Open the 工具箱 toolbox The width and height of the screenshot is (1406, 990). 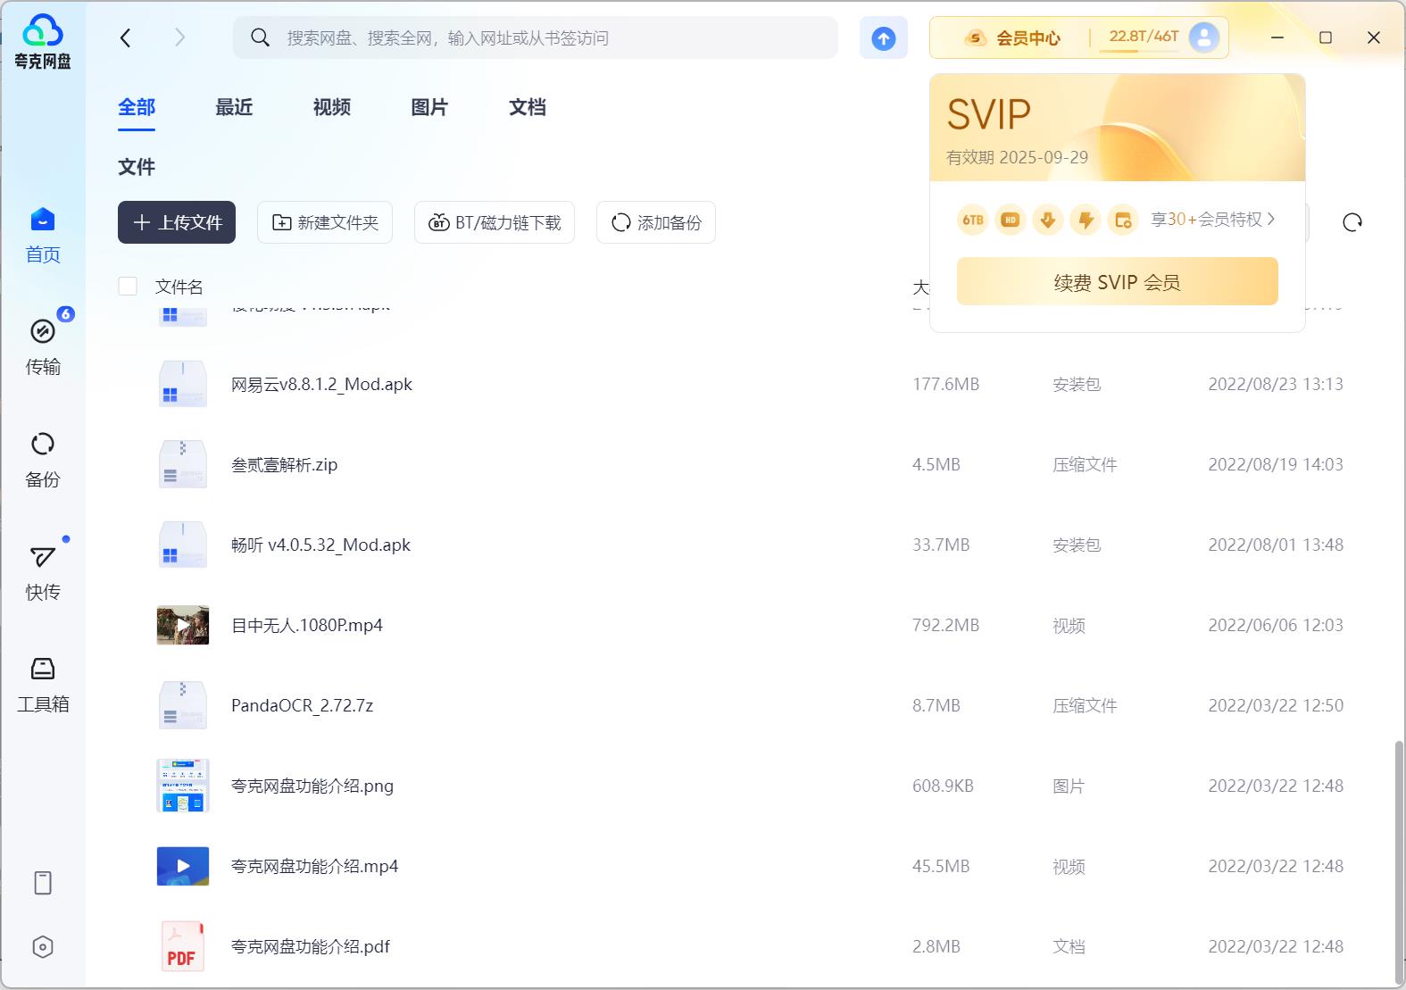[43, 685]
